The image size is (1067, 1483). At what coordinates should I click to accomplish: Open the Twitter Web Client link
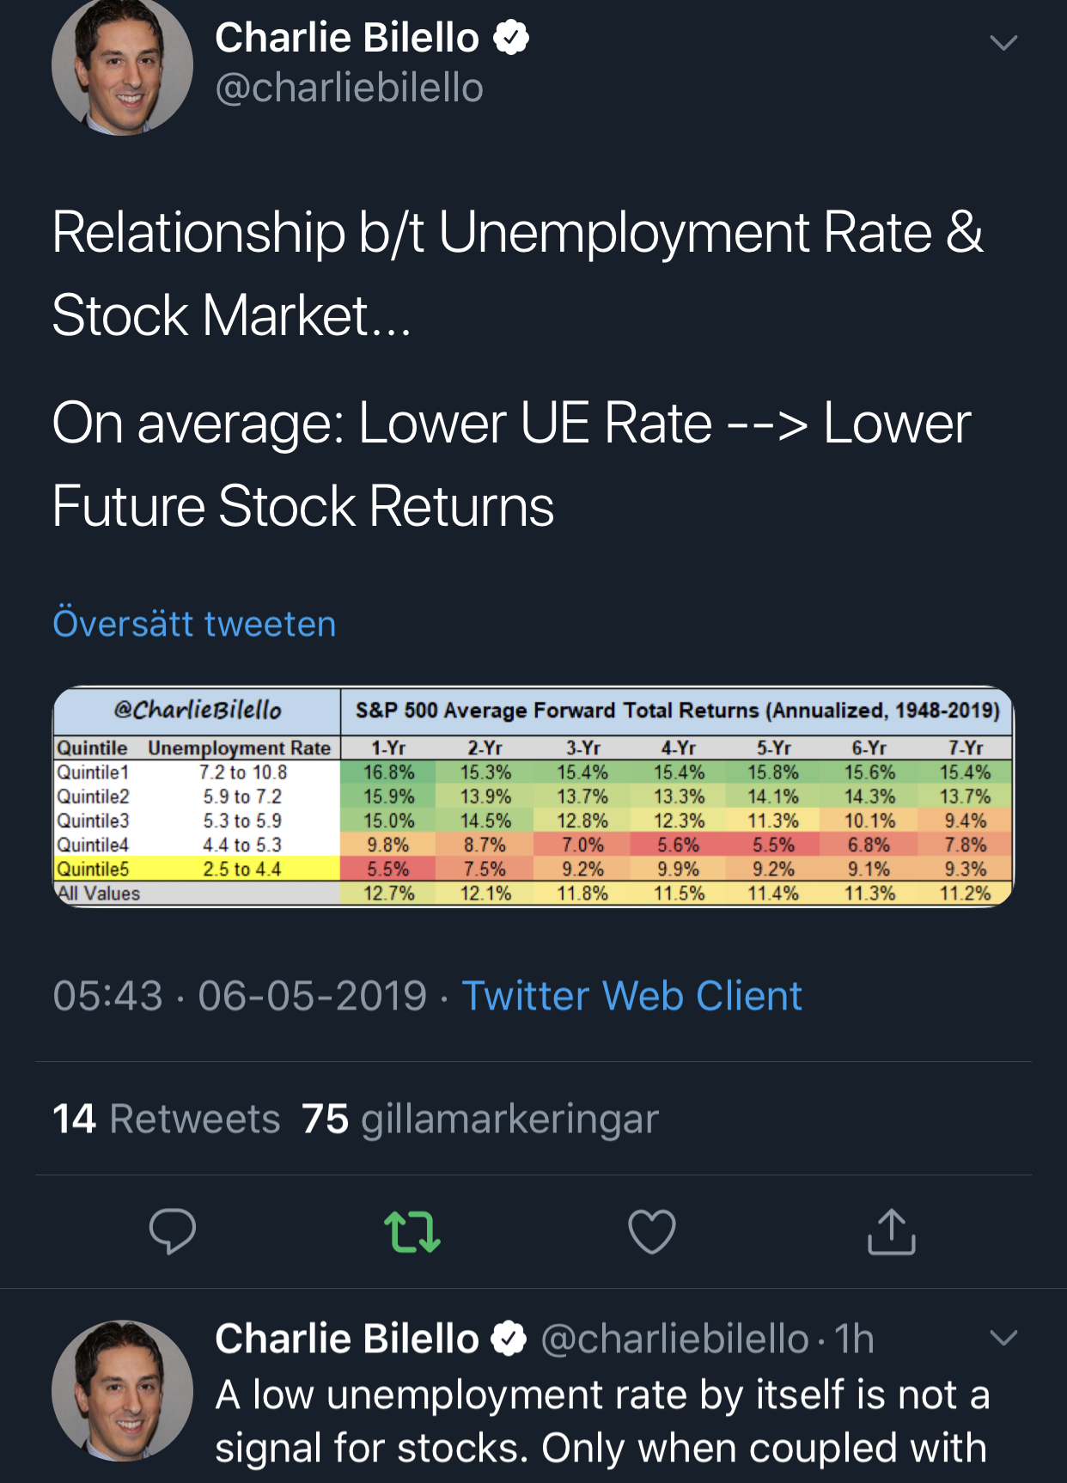pyautogui.click(x=631, y=996)
